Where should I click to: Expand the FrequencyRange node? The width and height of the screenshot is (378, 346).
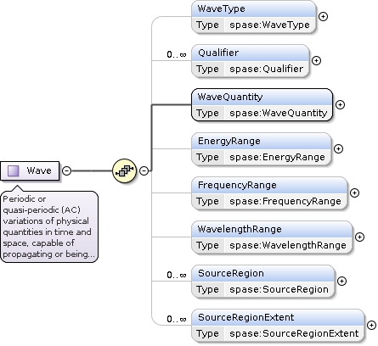354,193
